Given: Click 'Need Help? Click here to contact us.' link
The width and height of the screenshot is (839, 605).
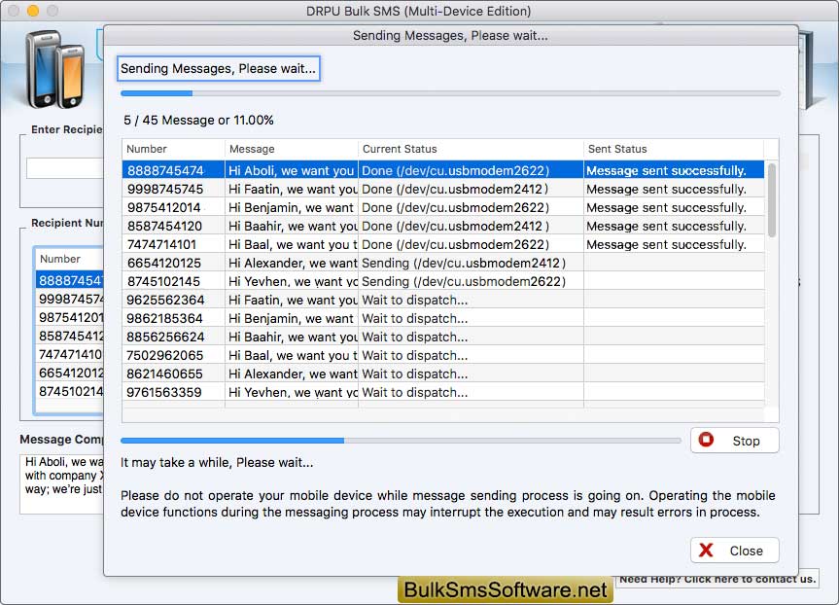Looking at the screenshot, I should 718,579.
